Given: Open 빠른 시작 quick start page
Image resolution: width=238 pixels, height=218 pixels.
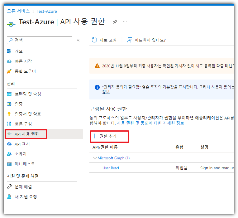Looking at the screenshot, I should (23, 61).
